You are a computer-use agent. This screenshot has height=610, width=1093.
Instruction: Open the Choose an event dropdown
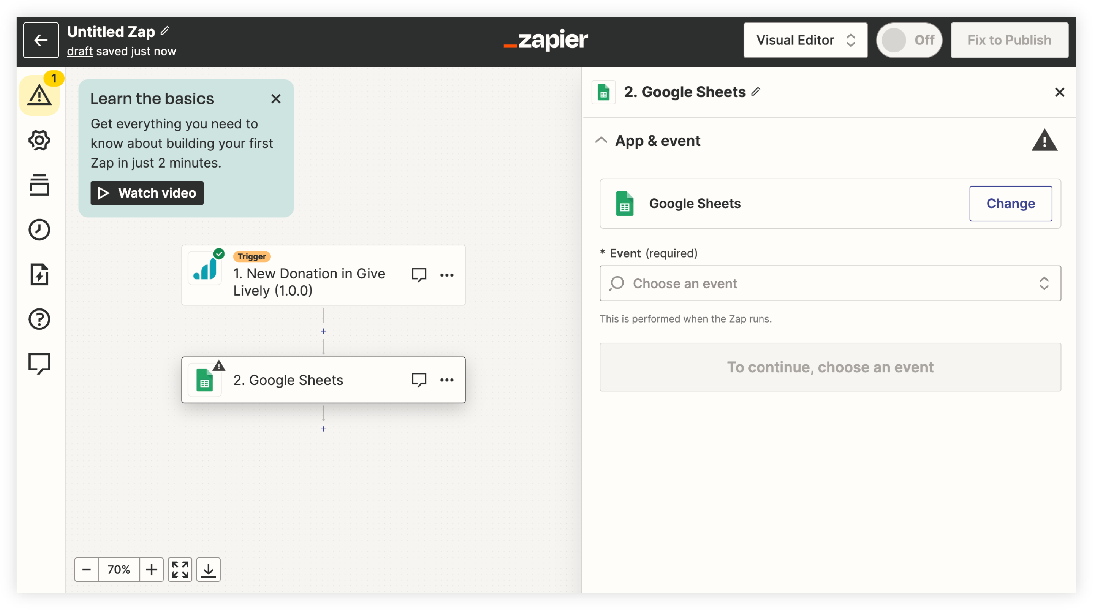(830, 283)
